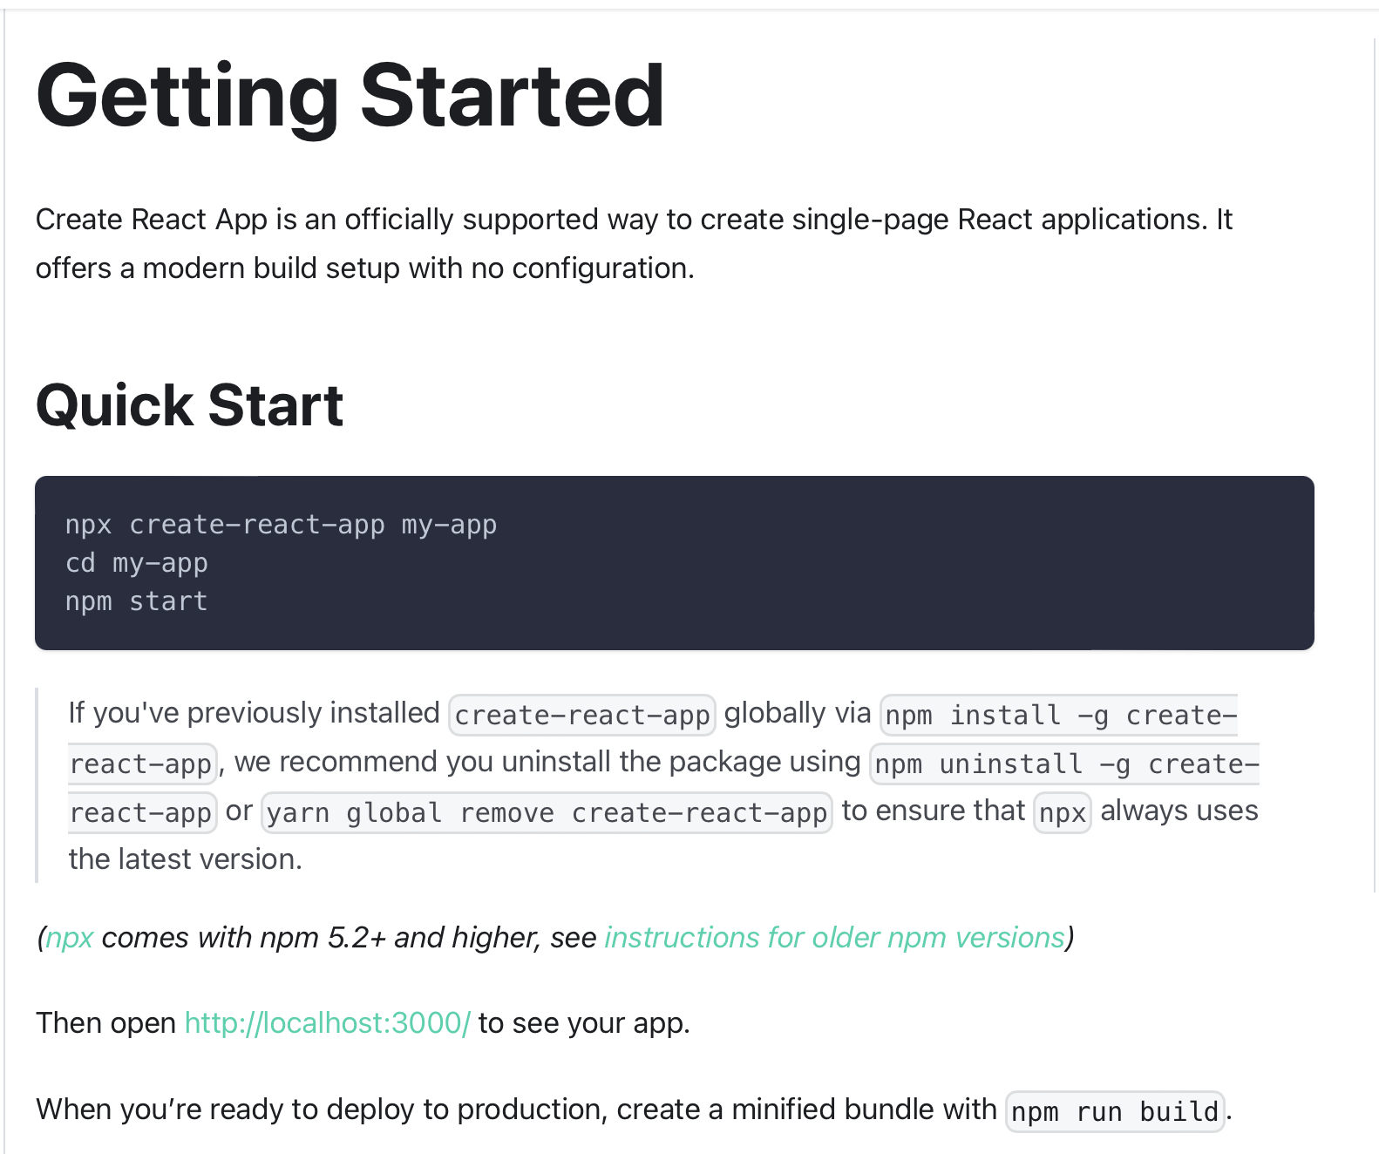This screenshot has height=1154, width=1379.
Task: Click yarn global remove create-react-app snippet
Action: [x=547, y=812]
